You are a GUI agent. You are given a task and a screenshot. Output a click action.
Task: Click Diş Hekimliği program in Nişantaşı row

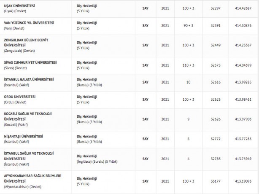coord(86,136)
